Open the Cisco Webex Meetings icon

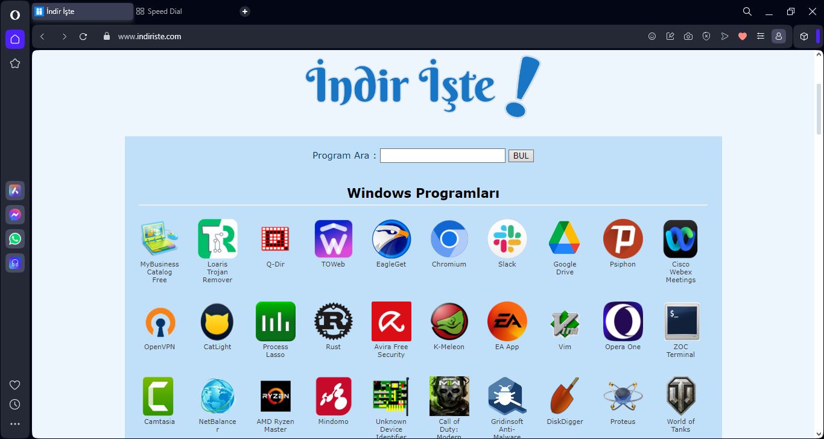(680, 239)
